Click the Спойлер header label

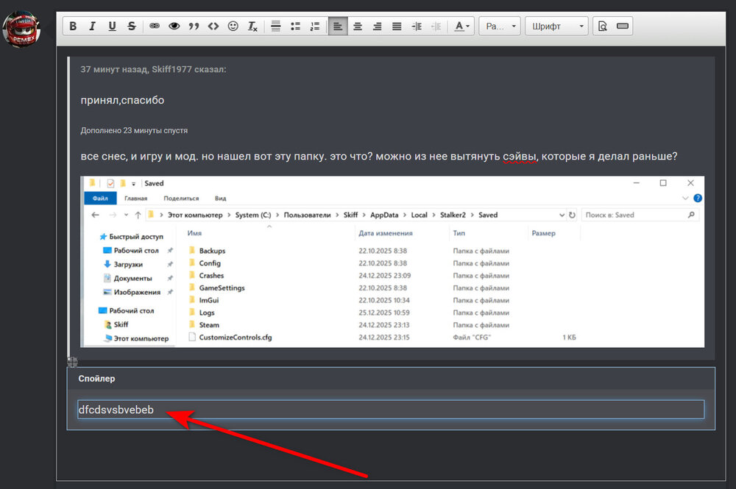pyautogui.click(x=96, y=379)
